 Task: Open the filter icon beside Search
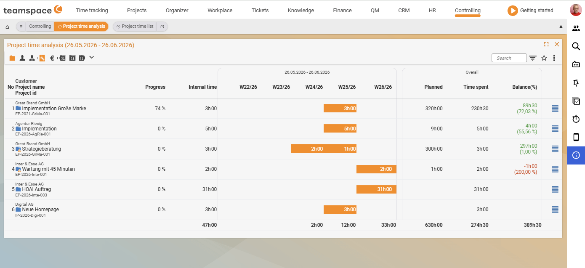pos(533,58)
